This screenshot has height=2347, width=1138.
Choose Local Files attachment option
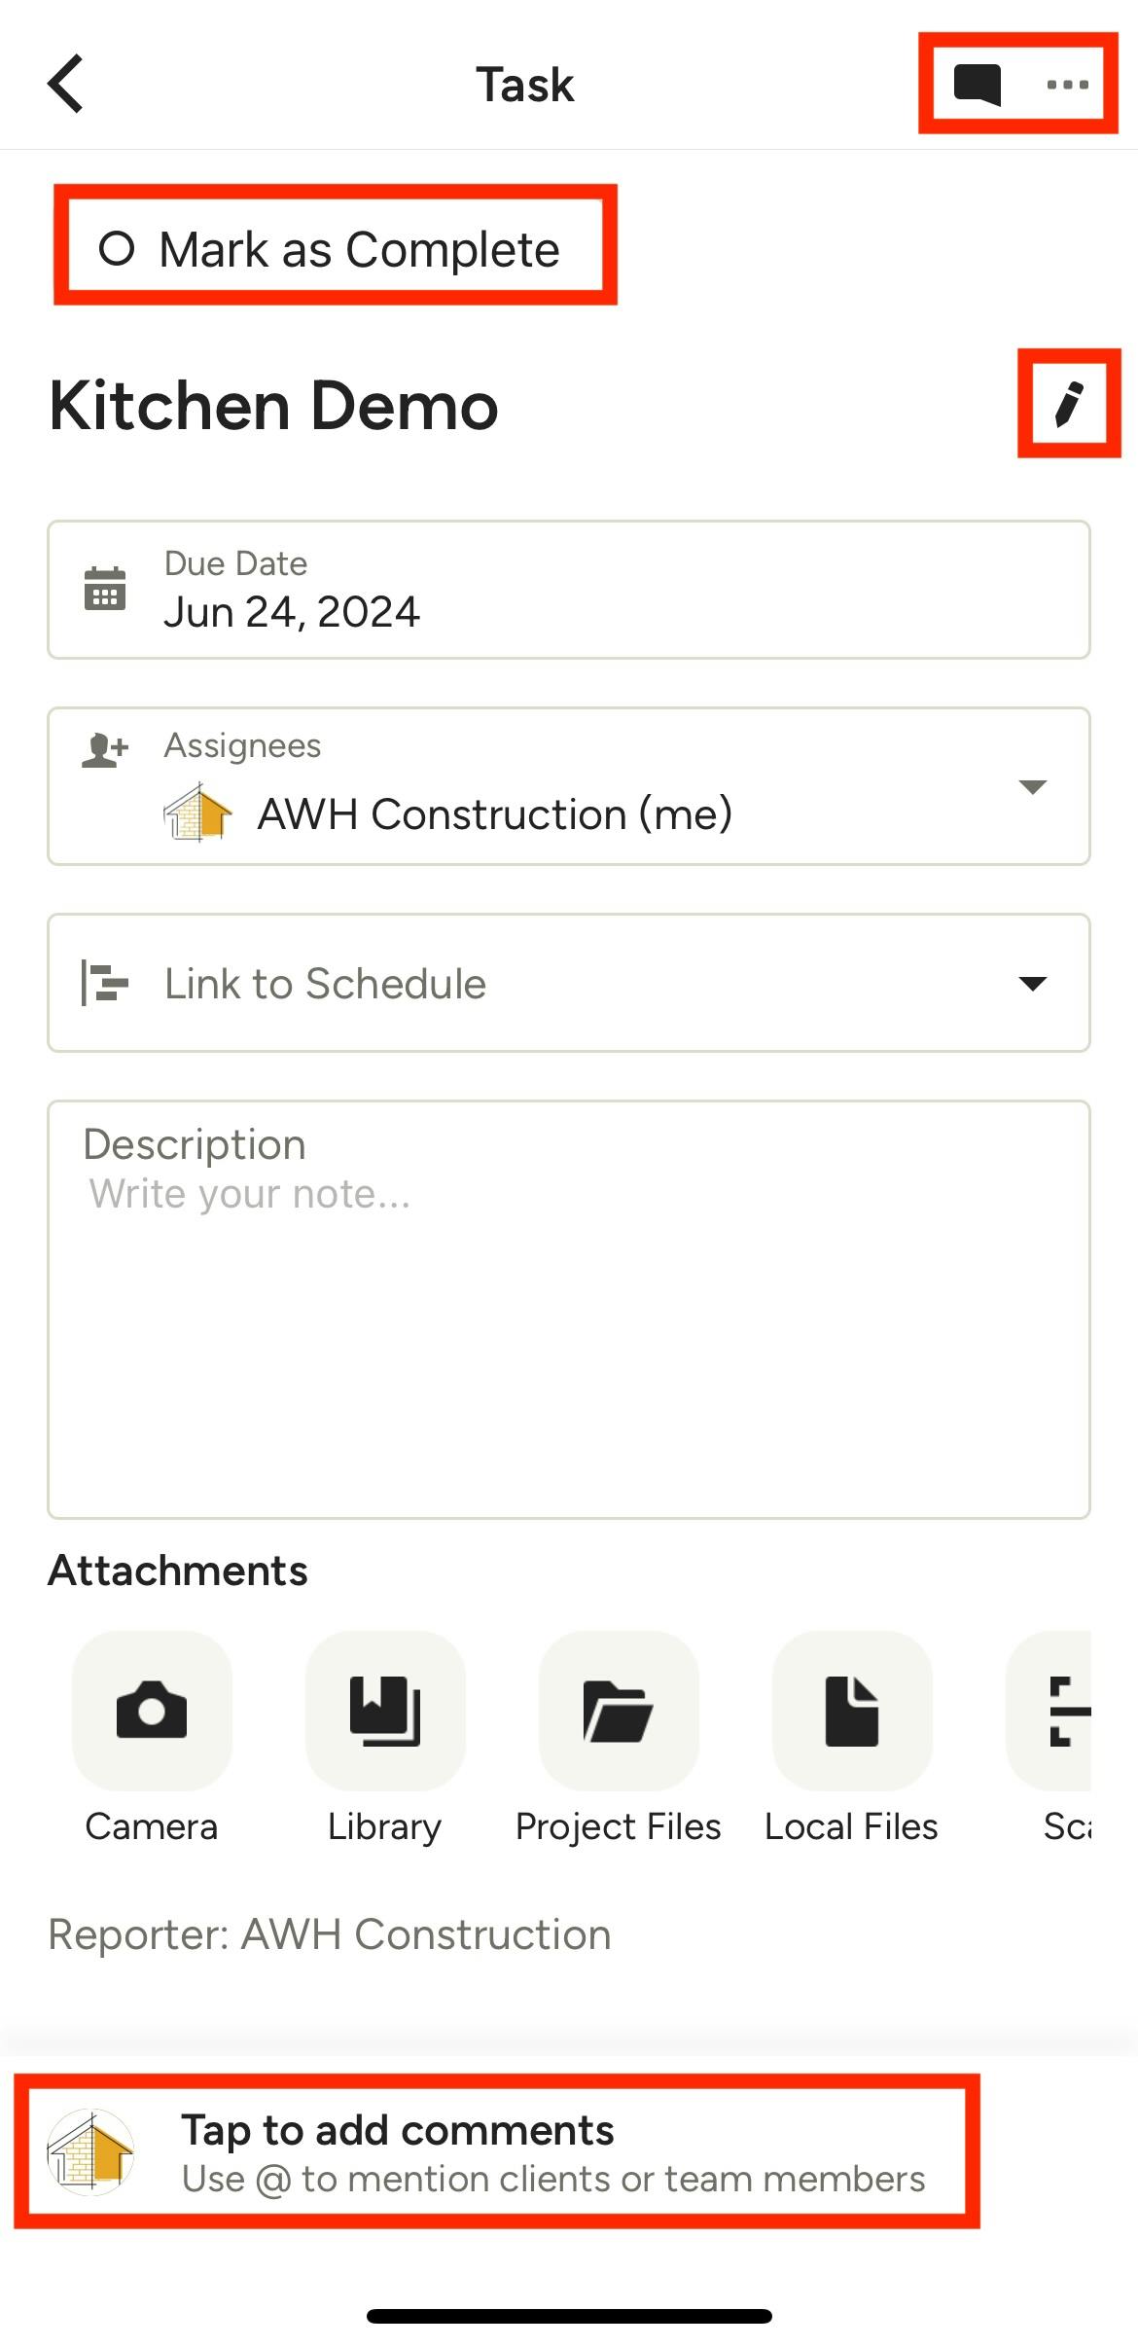point(852,1711)
